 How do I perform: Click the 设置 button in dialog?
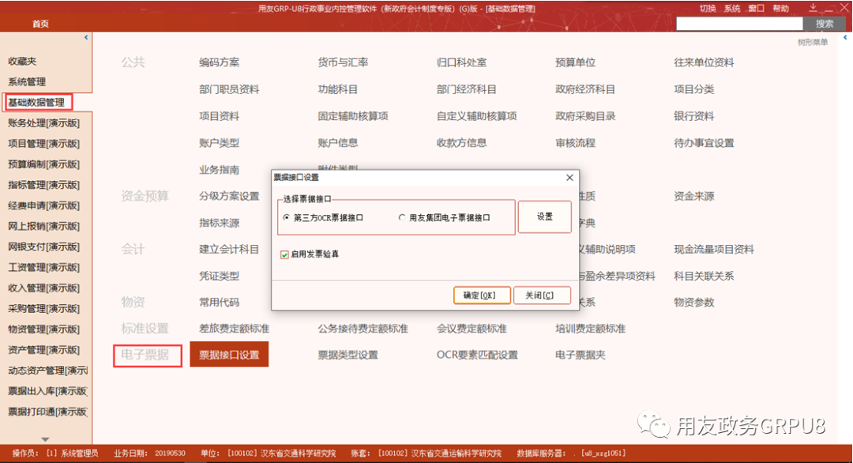(x=544, y=216)
